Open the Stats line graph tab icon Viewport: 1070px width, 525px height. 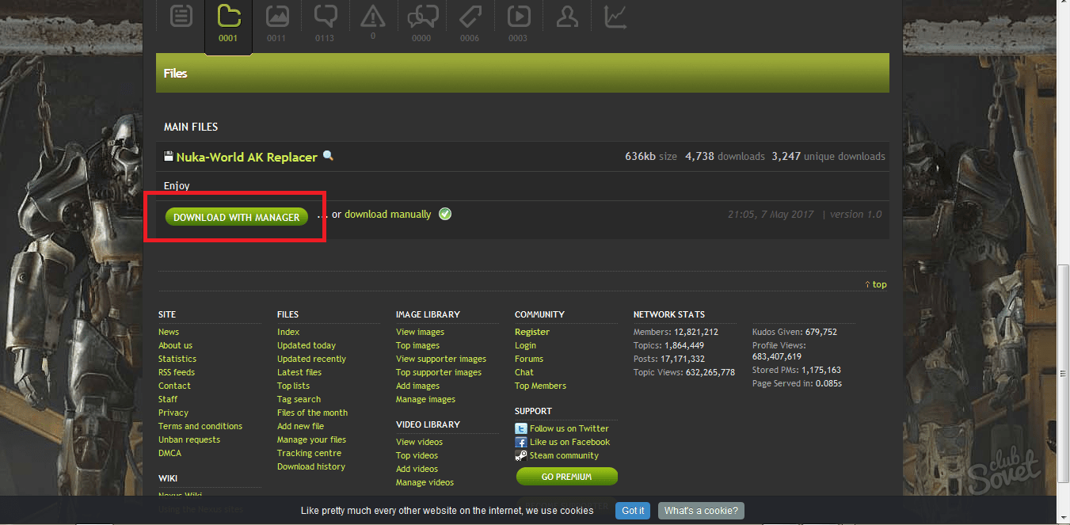pyautogui.click(x=615, y=17)
